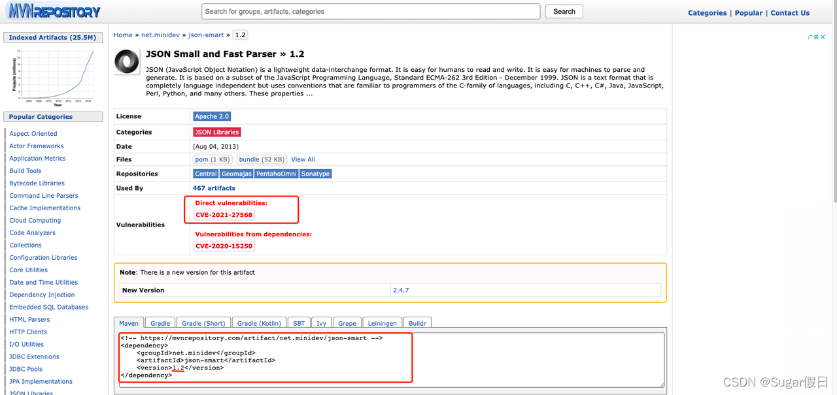Open the Contact Us link
The width and height of the screenshot is (837, 395).
[790, 13]
